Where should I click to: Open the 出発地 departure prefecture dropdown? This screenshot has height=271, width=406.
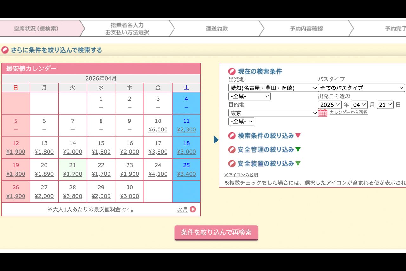(273, 88)
